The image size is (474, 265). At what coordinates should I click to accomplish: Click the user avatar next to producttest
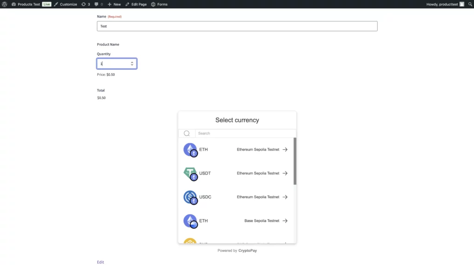(462, 4)
